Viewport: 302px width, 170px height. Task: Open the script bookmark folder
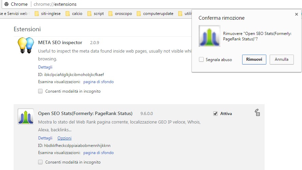(x=96, y=14)
